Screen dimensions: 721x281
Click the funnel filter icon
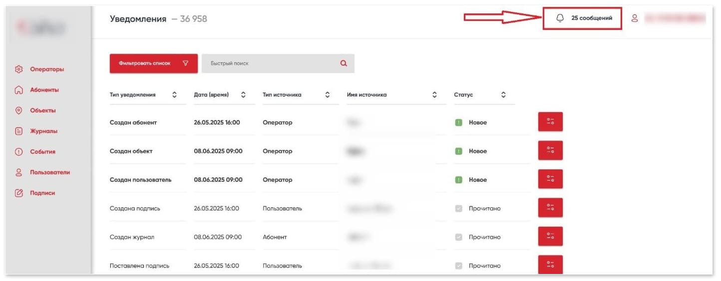[x=186, y=63]
